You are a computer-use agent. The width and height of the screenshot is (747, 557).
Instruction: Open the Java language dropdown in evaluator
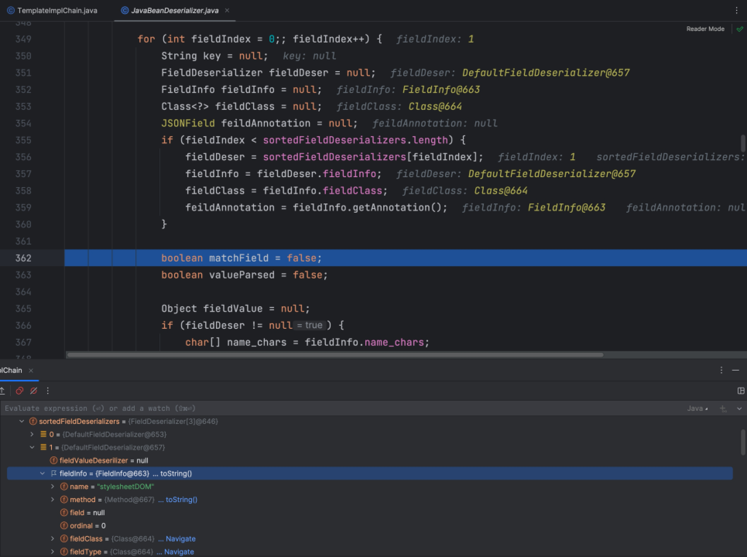697,408
